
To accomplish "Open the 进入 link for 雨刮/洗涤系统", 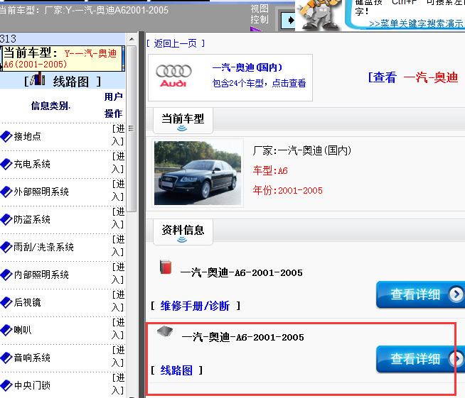I will (x=118, y=245).
